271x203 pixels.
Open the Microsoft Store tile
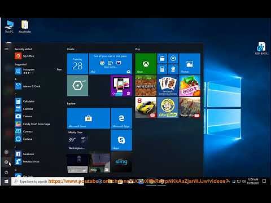point(89,118)
